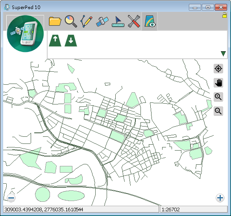Click the move layer up arrow icon
This screenshot has height=216, width=231.
(55, 41)
